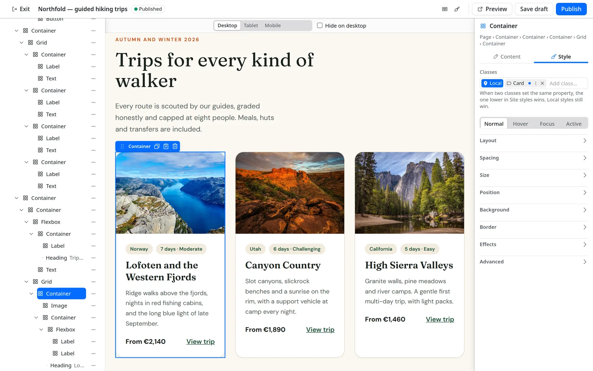The width and height of the screenshot is (593, 371).
Task: Open the Content tab
Action: pos(507,57)
